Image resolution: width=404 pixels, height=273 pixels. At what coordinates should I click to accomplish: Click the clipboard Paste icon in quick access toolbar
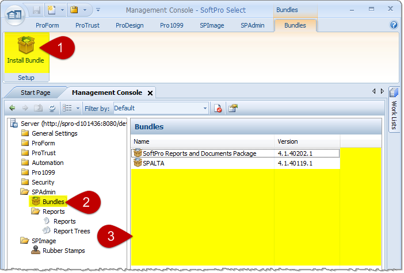[x=74, y=10]
